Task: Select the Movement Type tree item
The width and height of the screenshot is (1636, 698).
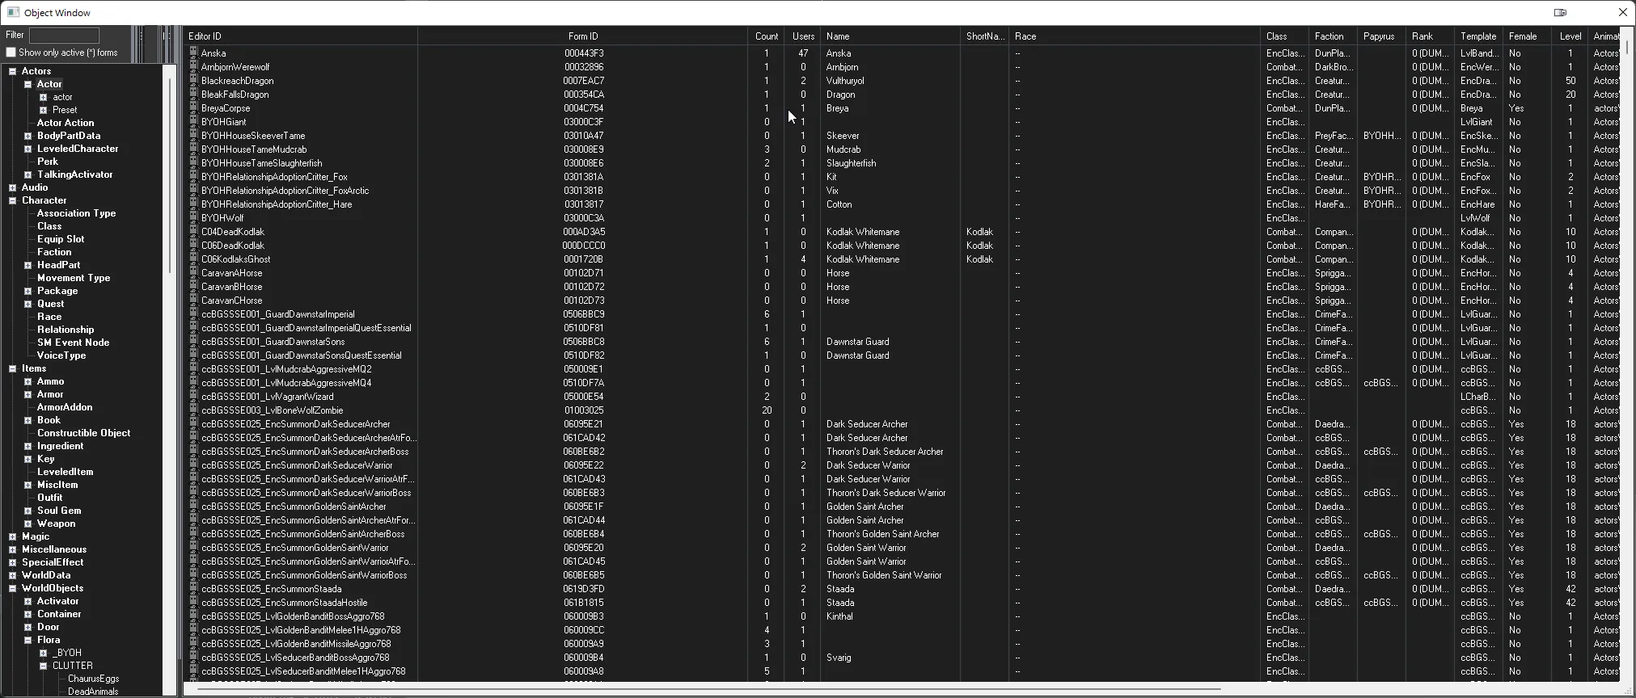Action: coord(74,278)
